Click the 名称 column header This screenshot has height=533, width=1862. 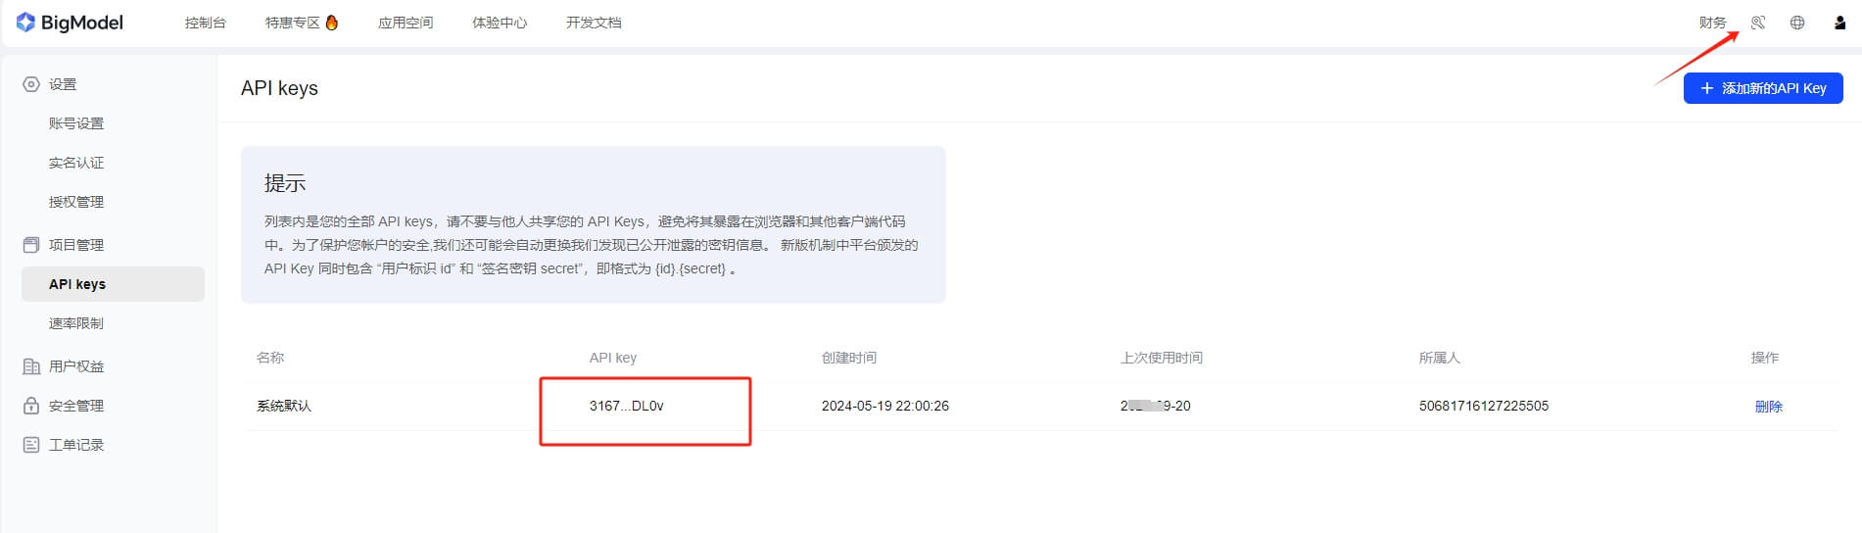(270, 358)
